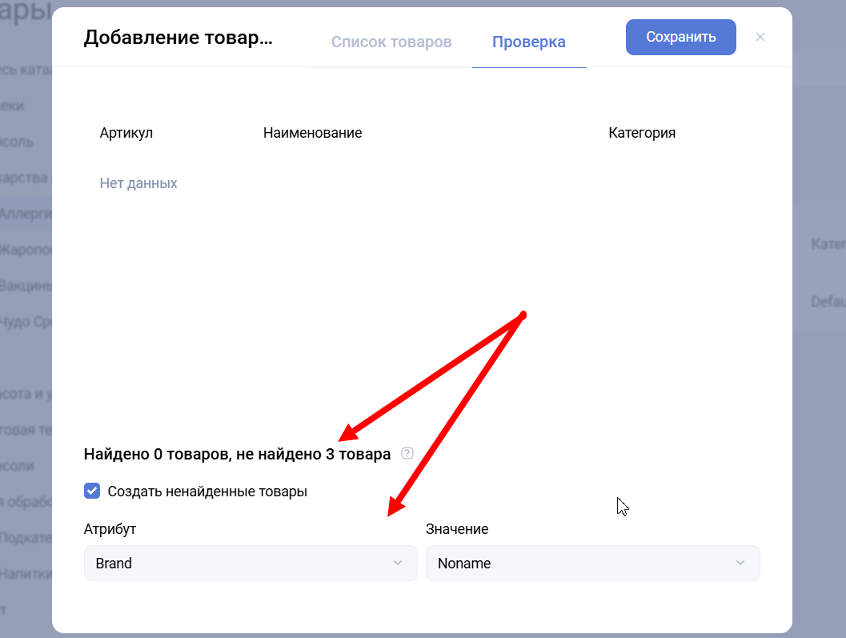Open the Значение dropdown showing Noname
The width and height of the screenshot is (846, 638).
[x=591, y=564]
